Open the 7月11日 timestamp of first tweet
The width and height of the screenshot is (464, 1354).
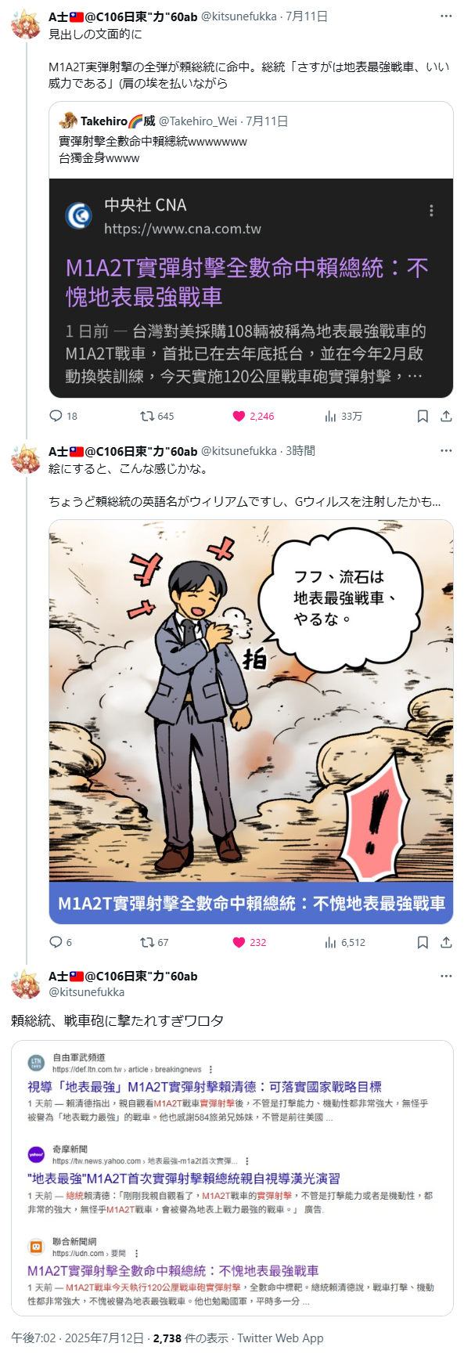pos(307,16)
